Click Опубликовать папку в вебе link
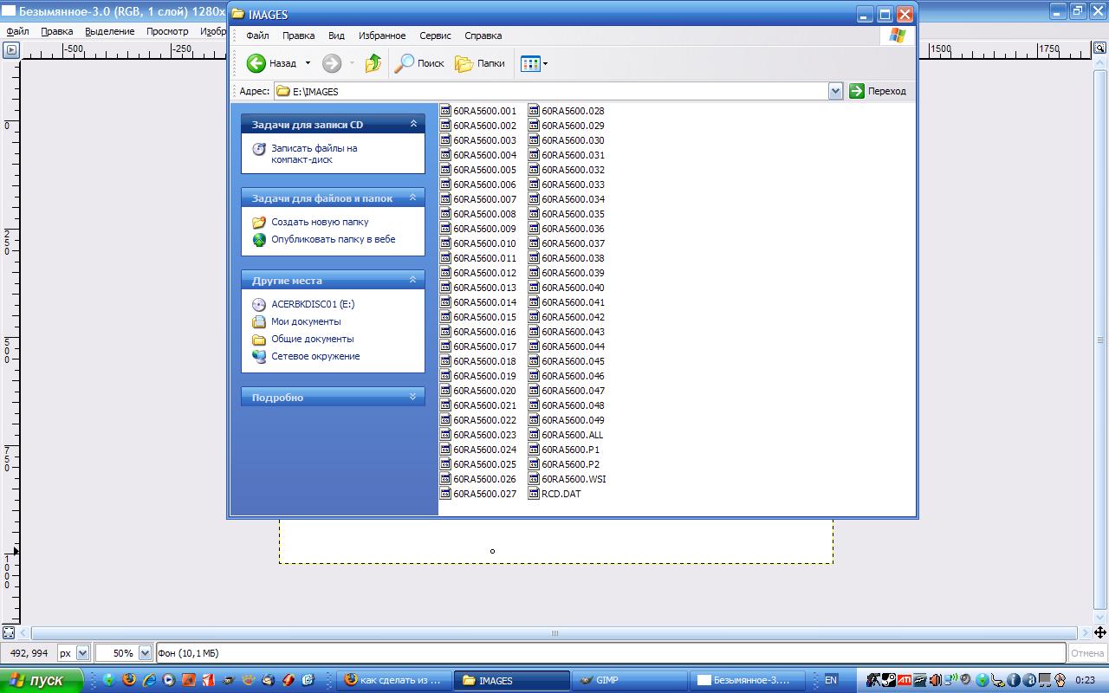1109x693 pixels. coord(333,239)
